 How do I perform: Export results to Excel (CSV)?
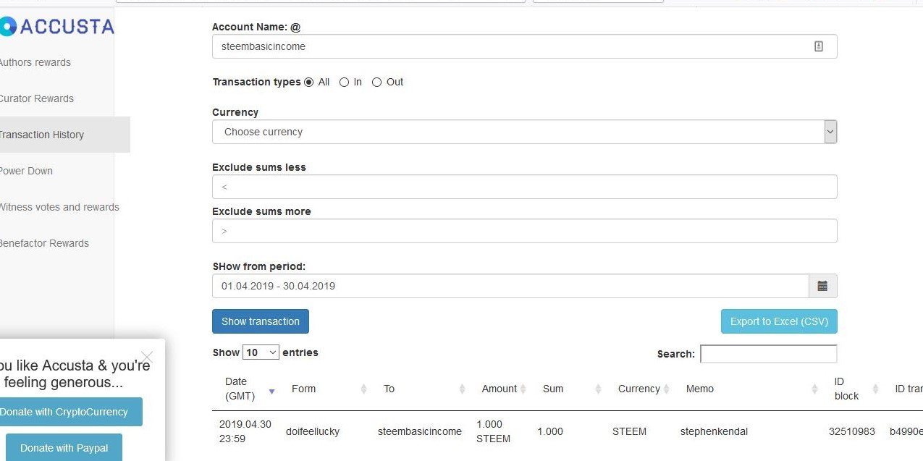[779, 321]
